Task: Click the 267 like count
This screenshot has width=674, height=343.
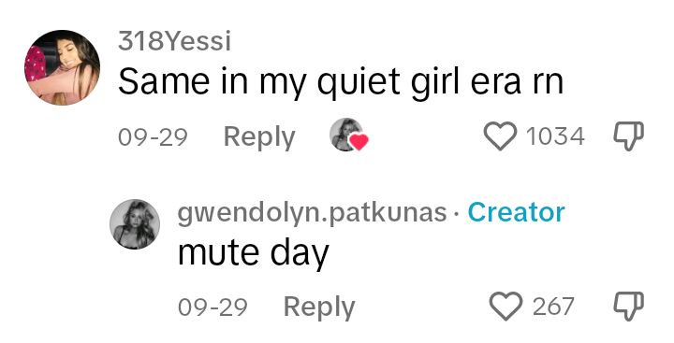Action: tap(553, 307)
